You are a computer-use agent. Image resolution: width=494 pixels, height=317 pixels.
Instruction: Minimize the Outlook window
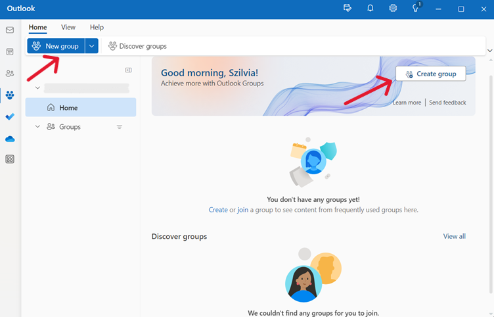pyautogui.click(x=438, y=9)
